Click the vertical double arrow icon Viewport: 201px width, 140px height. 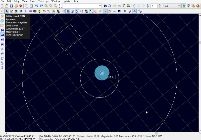pos(2,68)
